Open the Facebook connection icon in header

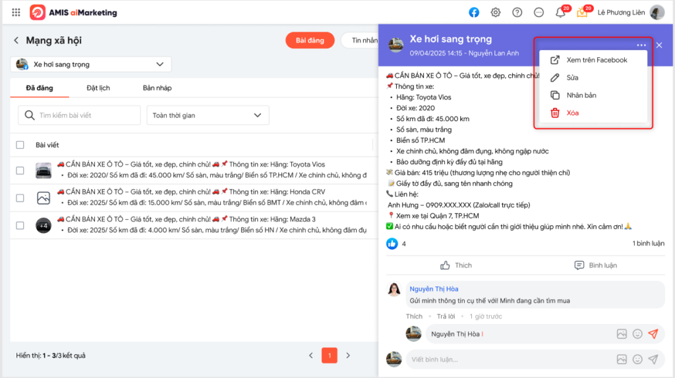click(x=474, y=13)
